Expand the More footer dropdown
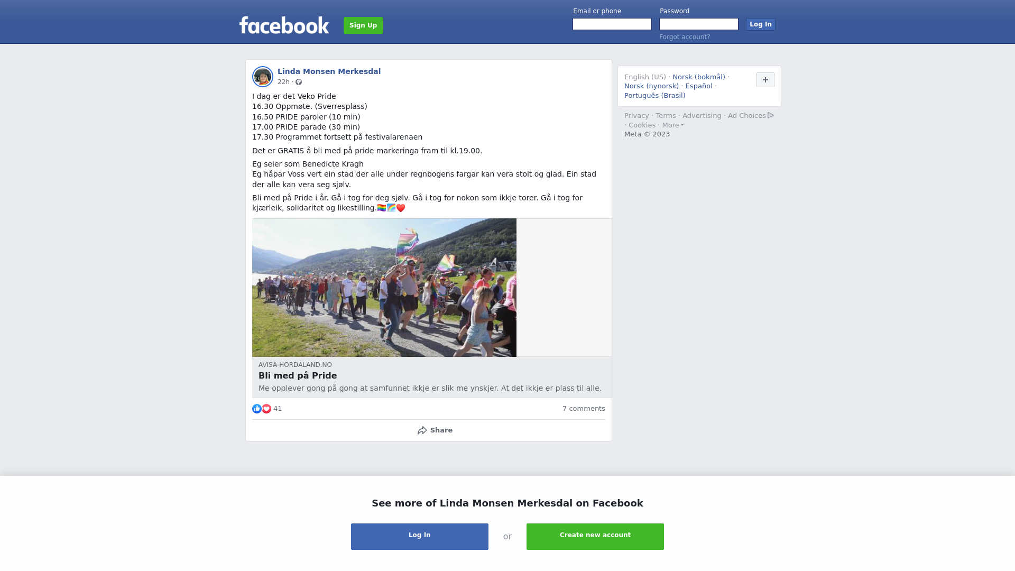1015x571 pixels. tap(673, 125)
